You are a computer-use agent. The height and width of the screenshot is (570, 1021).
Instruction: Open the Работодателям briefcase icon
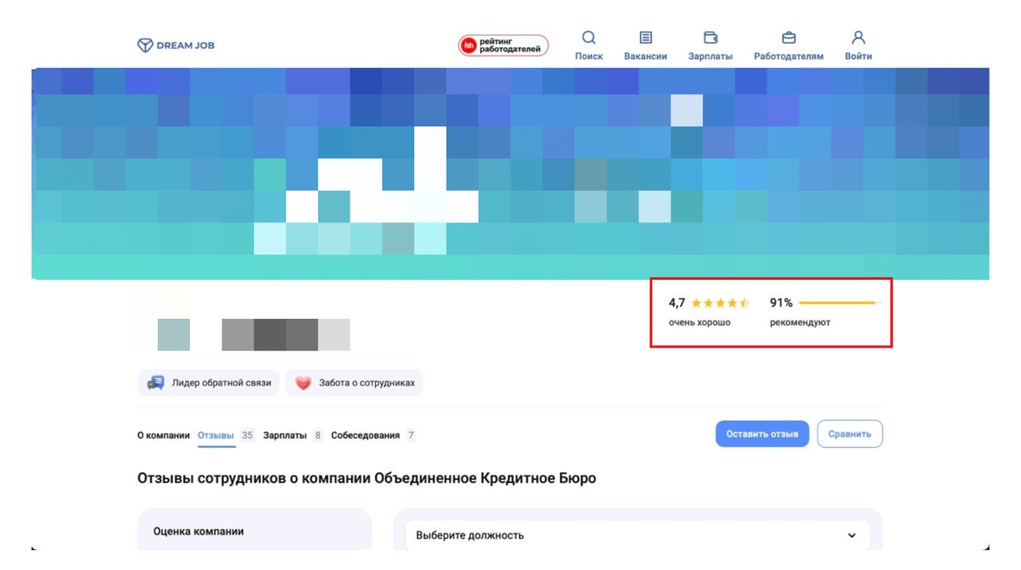tap(788, 37)
